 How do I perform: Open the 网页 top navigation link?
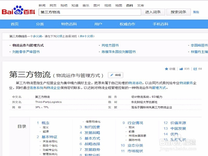53,5
